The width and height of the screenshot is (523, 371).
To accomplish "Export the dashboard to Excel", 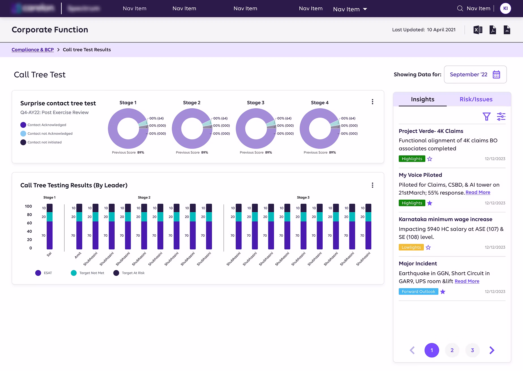I will pos(478,30).
